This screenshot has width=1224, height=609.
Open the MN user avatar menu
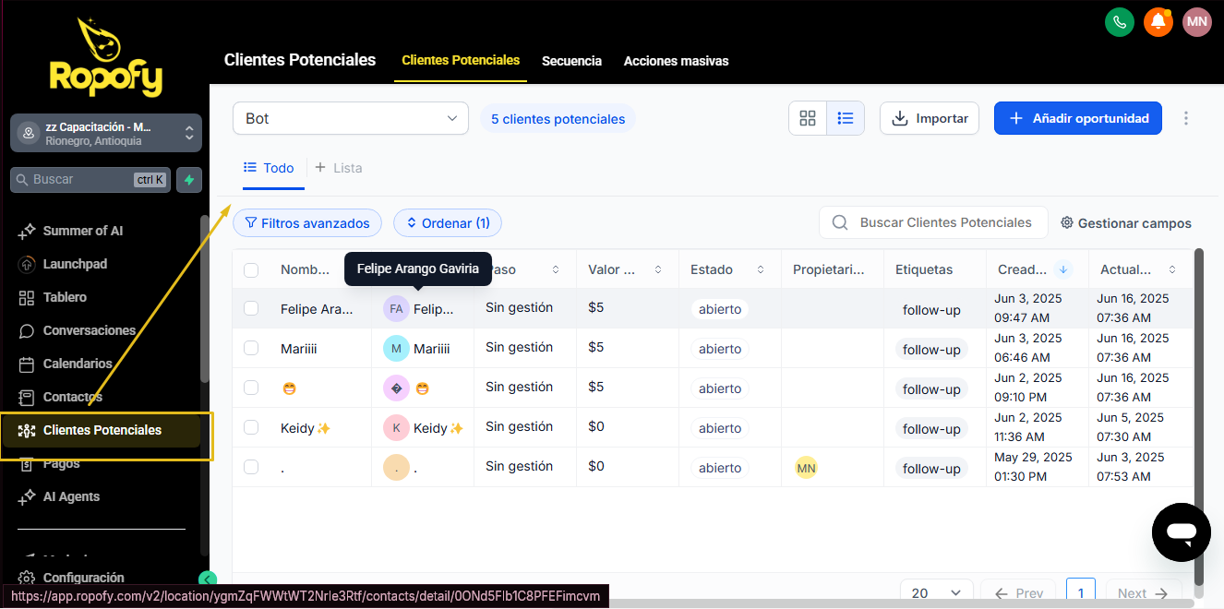(1197, 21)
